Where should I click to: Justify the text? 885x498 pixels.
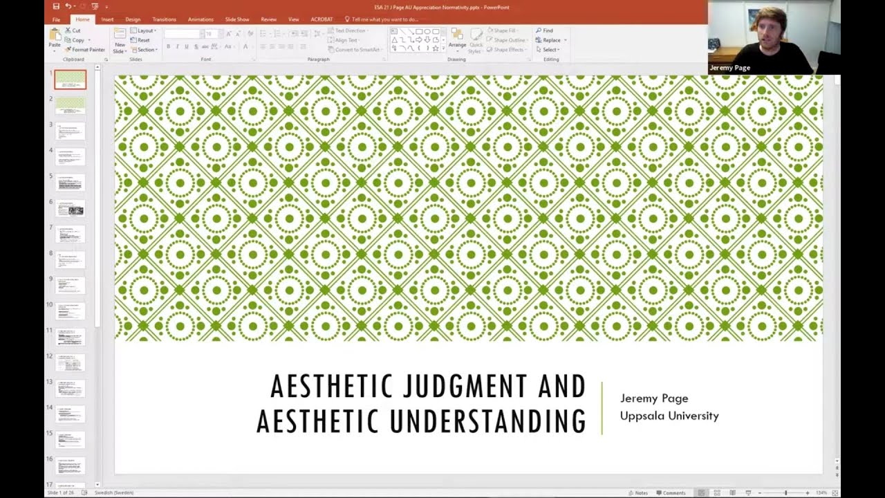290,46
